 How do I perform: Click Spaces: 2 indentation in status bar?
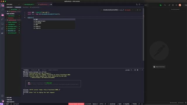(95, 104)
